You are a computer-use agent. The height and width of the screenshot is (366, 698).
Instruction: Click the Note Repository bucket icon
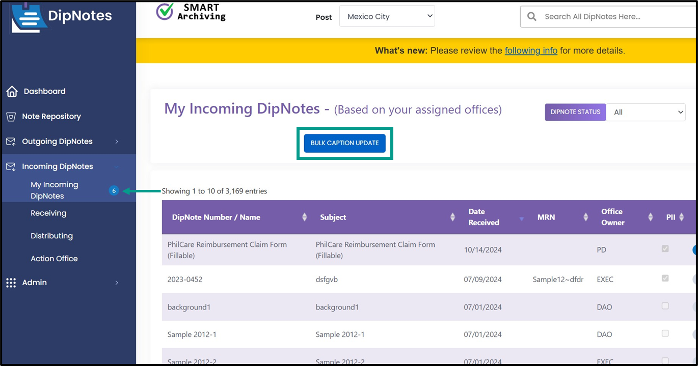[11, 117]
